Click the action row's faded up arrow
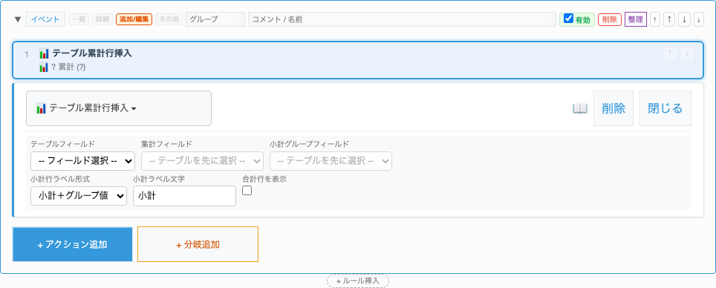This screenshot has height=288, width=716. click(670, 54)
